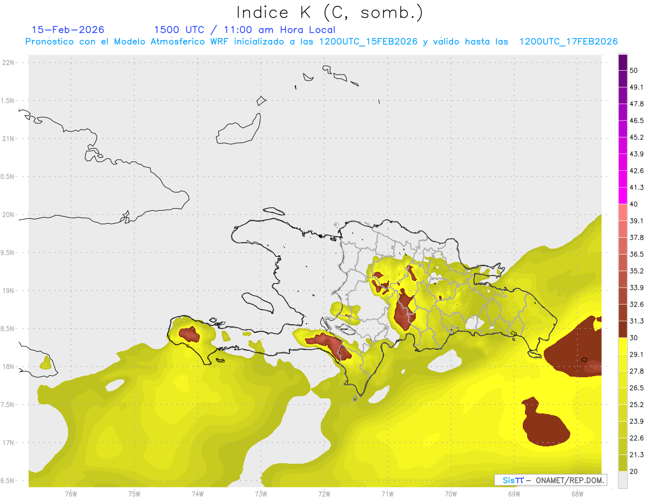Click legend value '40'

(x=634, y=204)
